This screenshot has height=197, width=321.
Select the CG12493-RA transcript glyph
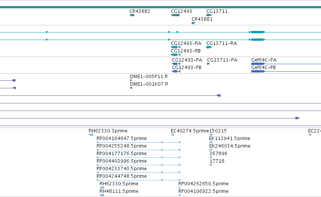click(x=176, y=47)
